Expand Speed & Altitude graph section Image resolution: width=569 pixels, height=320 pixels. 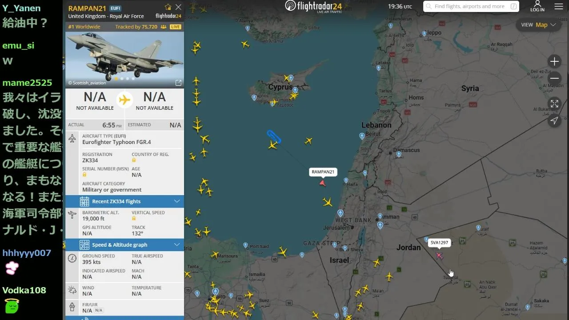pos(124,245)
